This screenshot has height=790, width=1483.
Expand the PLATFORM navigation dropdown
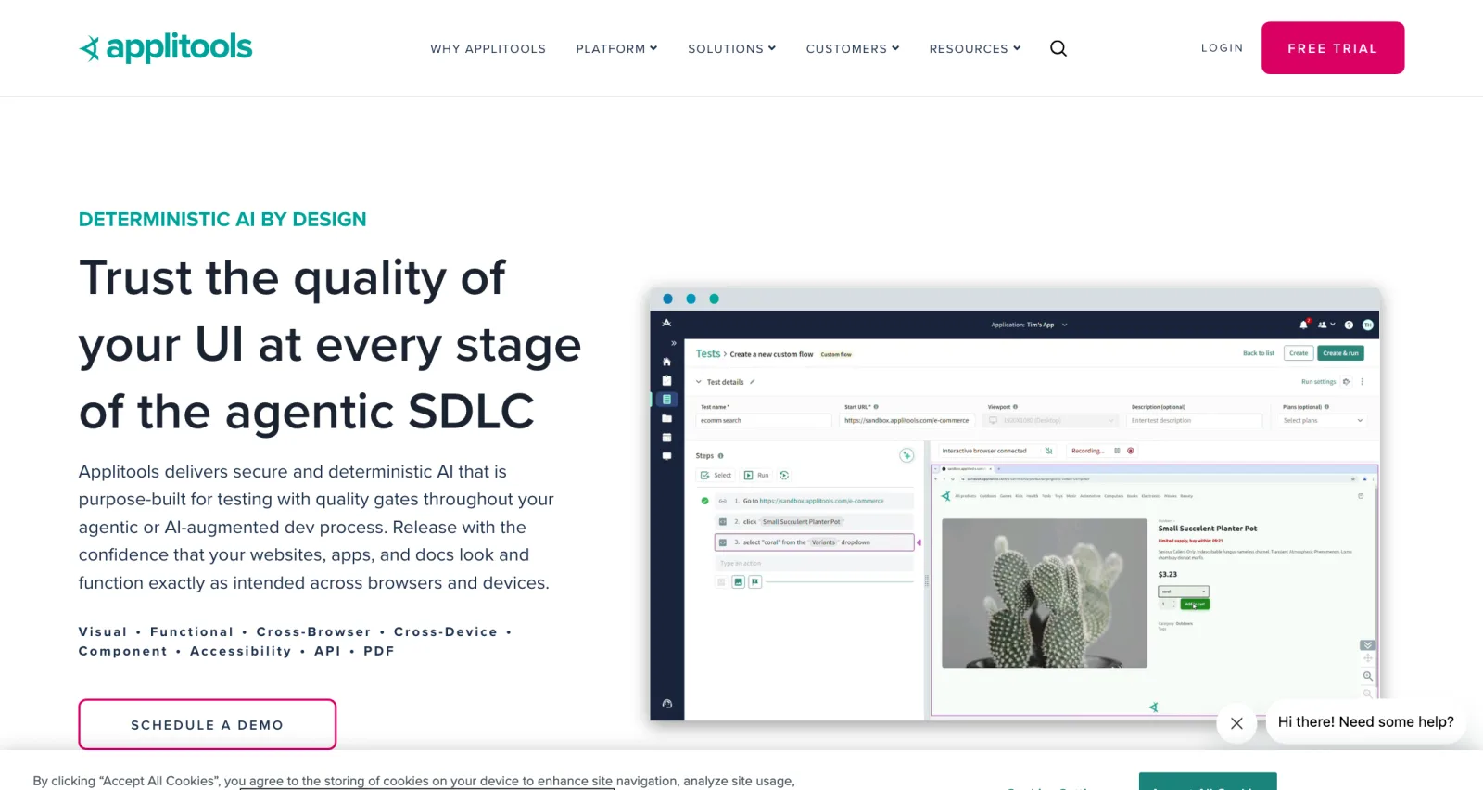pos(616,48)
